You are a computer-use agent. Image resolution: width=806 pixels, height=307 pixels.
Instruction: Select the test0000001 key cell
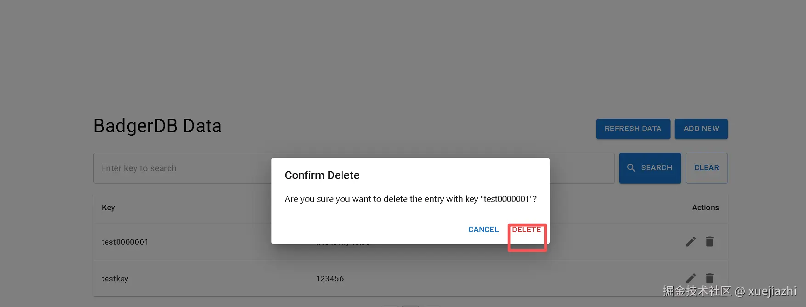coord(125,242)
